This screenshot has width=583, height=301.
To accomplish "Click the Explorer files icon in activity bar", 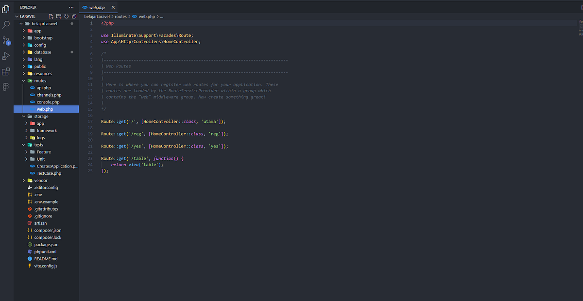I will pos(6,9).
